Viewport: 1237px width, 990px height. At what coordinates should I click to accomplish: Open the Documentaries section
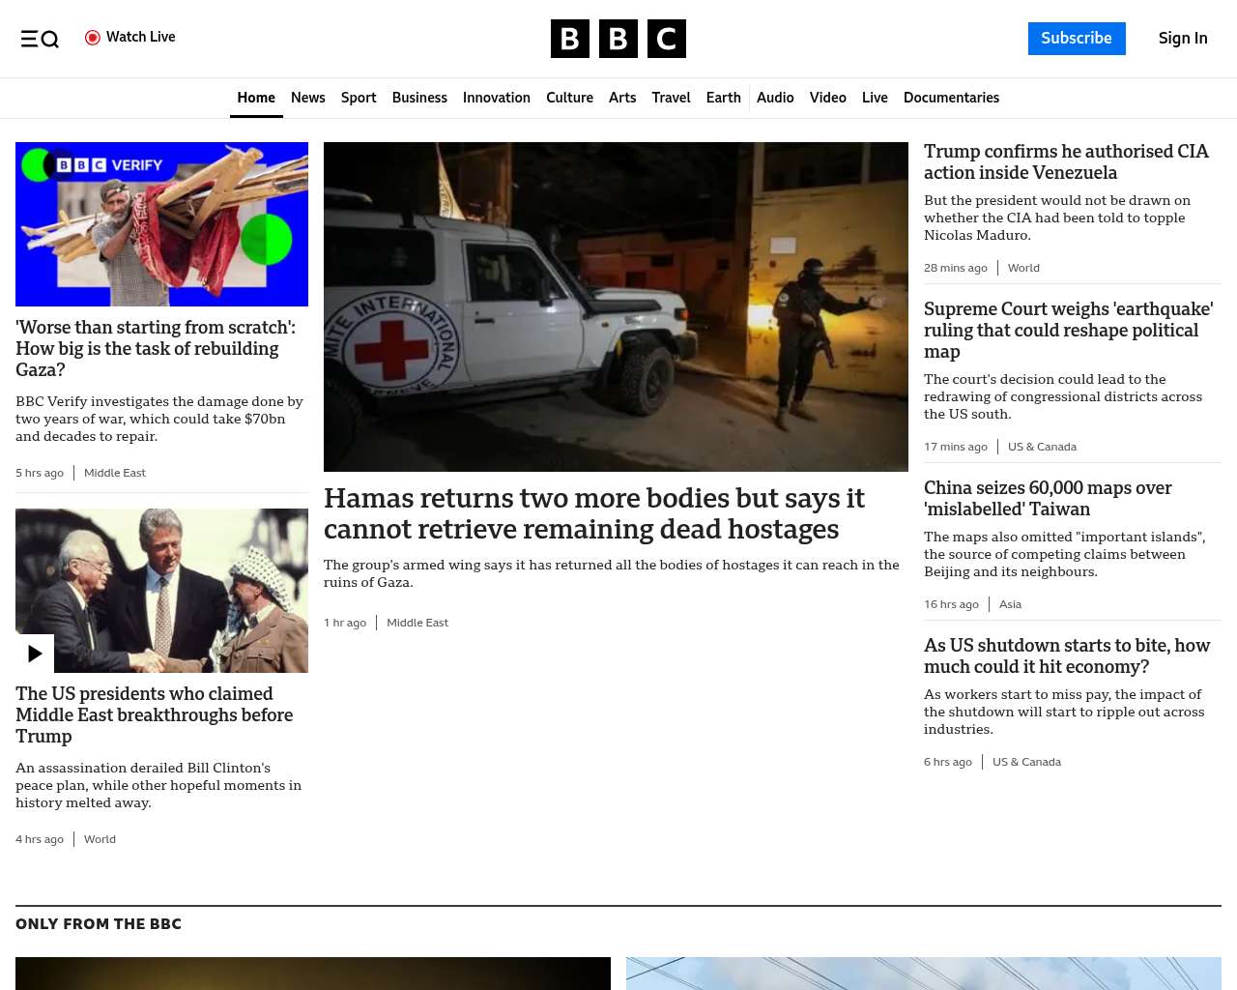pos(951,98)
